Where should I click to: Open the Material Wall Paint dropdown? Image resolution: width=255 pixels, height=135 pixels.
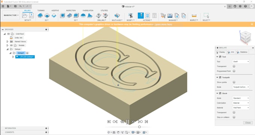pos(241,108)
